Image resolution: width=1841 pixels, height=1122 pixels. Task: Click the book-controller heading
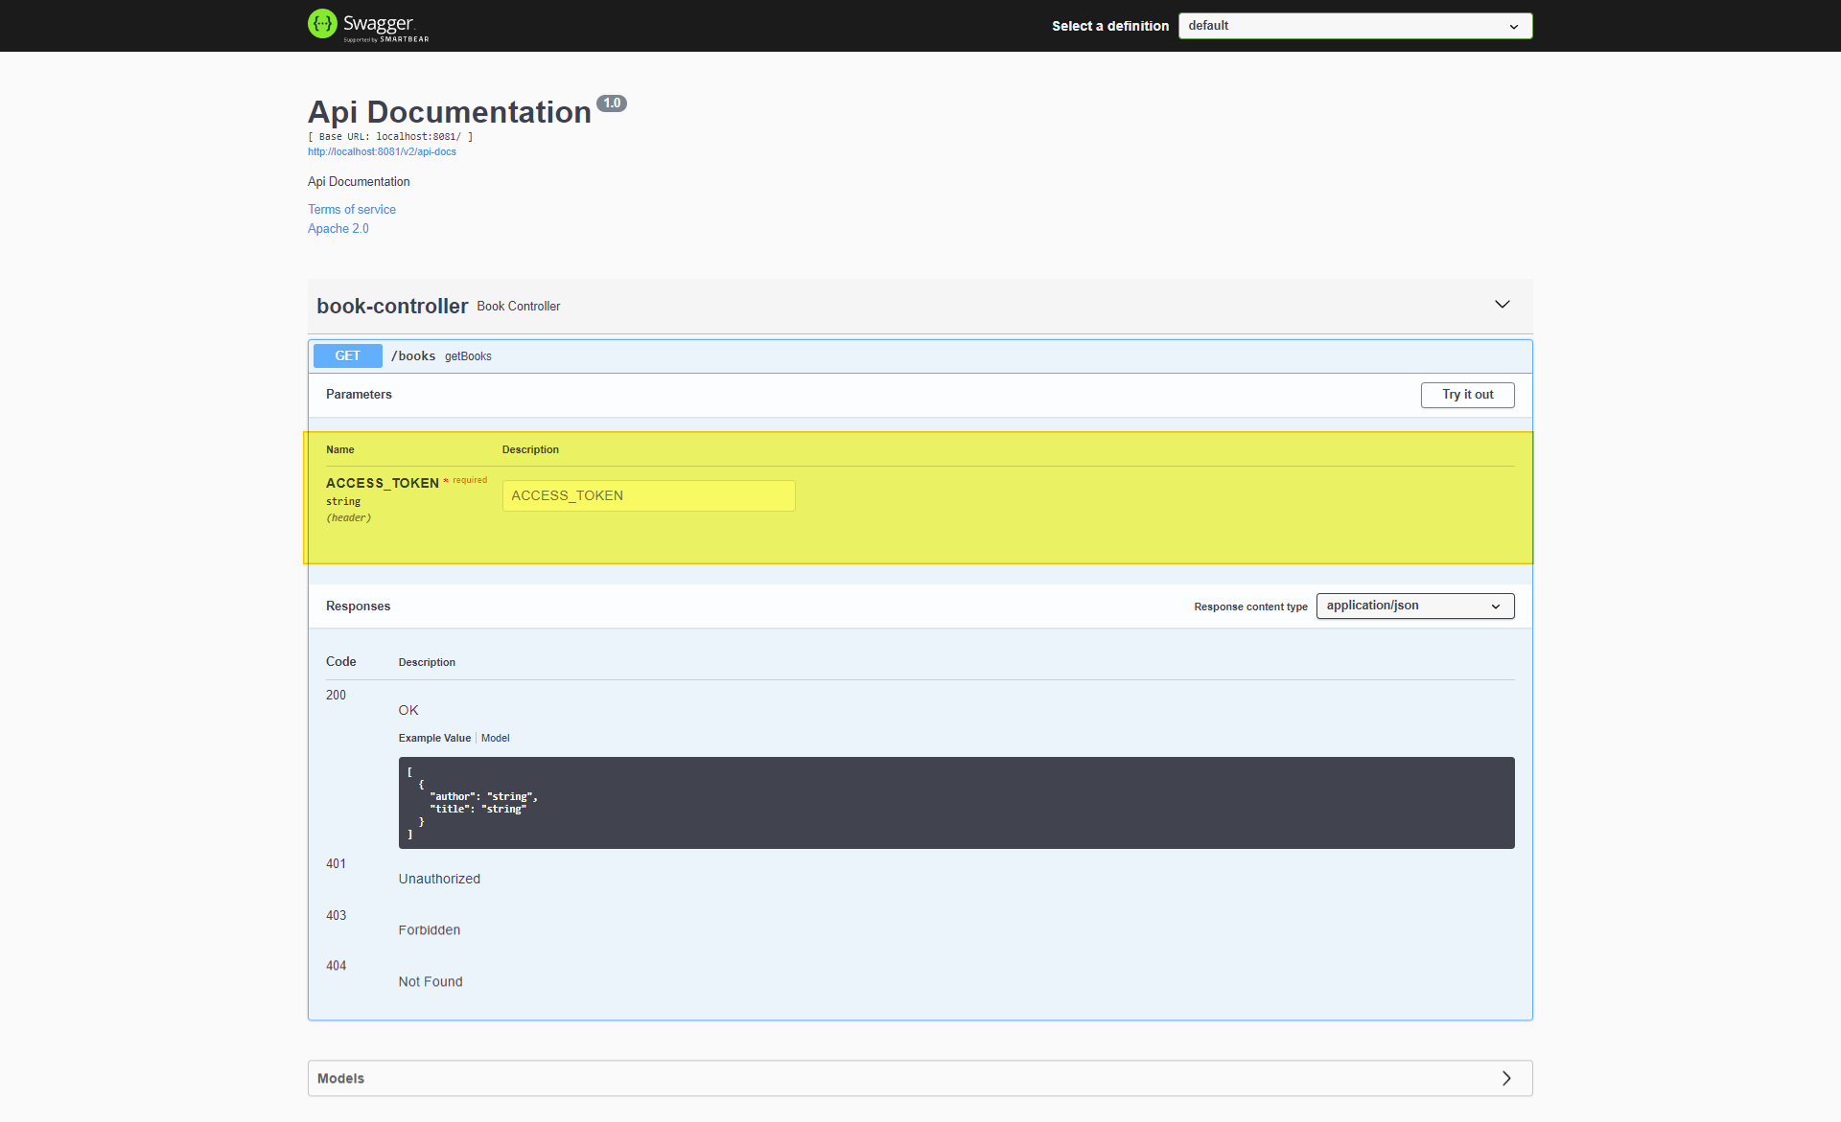pyautogui.click(x=392, y=306)
